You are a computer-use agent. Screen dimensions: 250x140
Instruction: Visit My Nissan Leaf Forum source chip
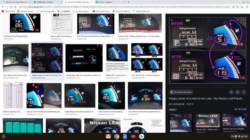[181, 92]
